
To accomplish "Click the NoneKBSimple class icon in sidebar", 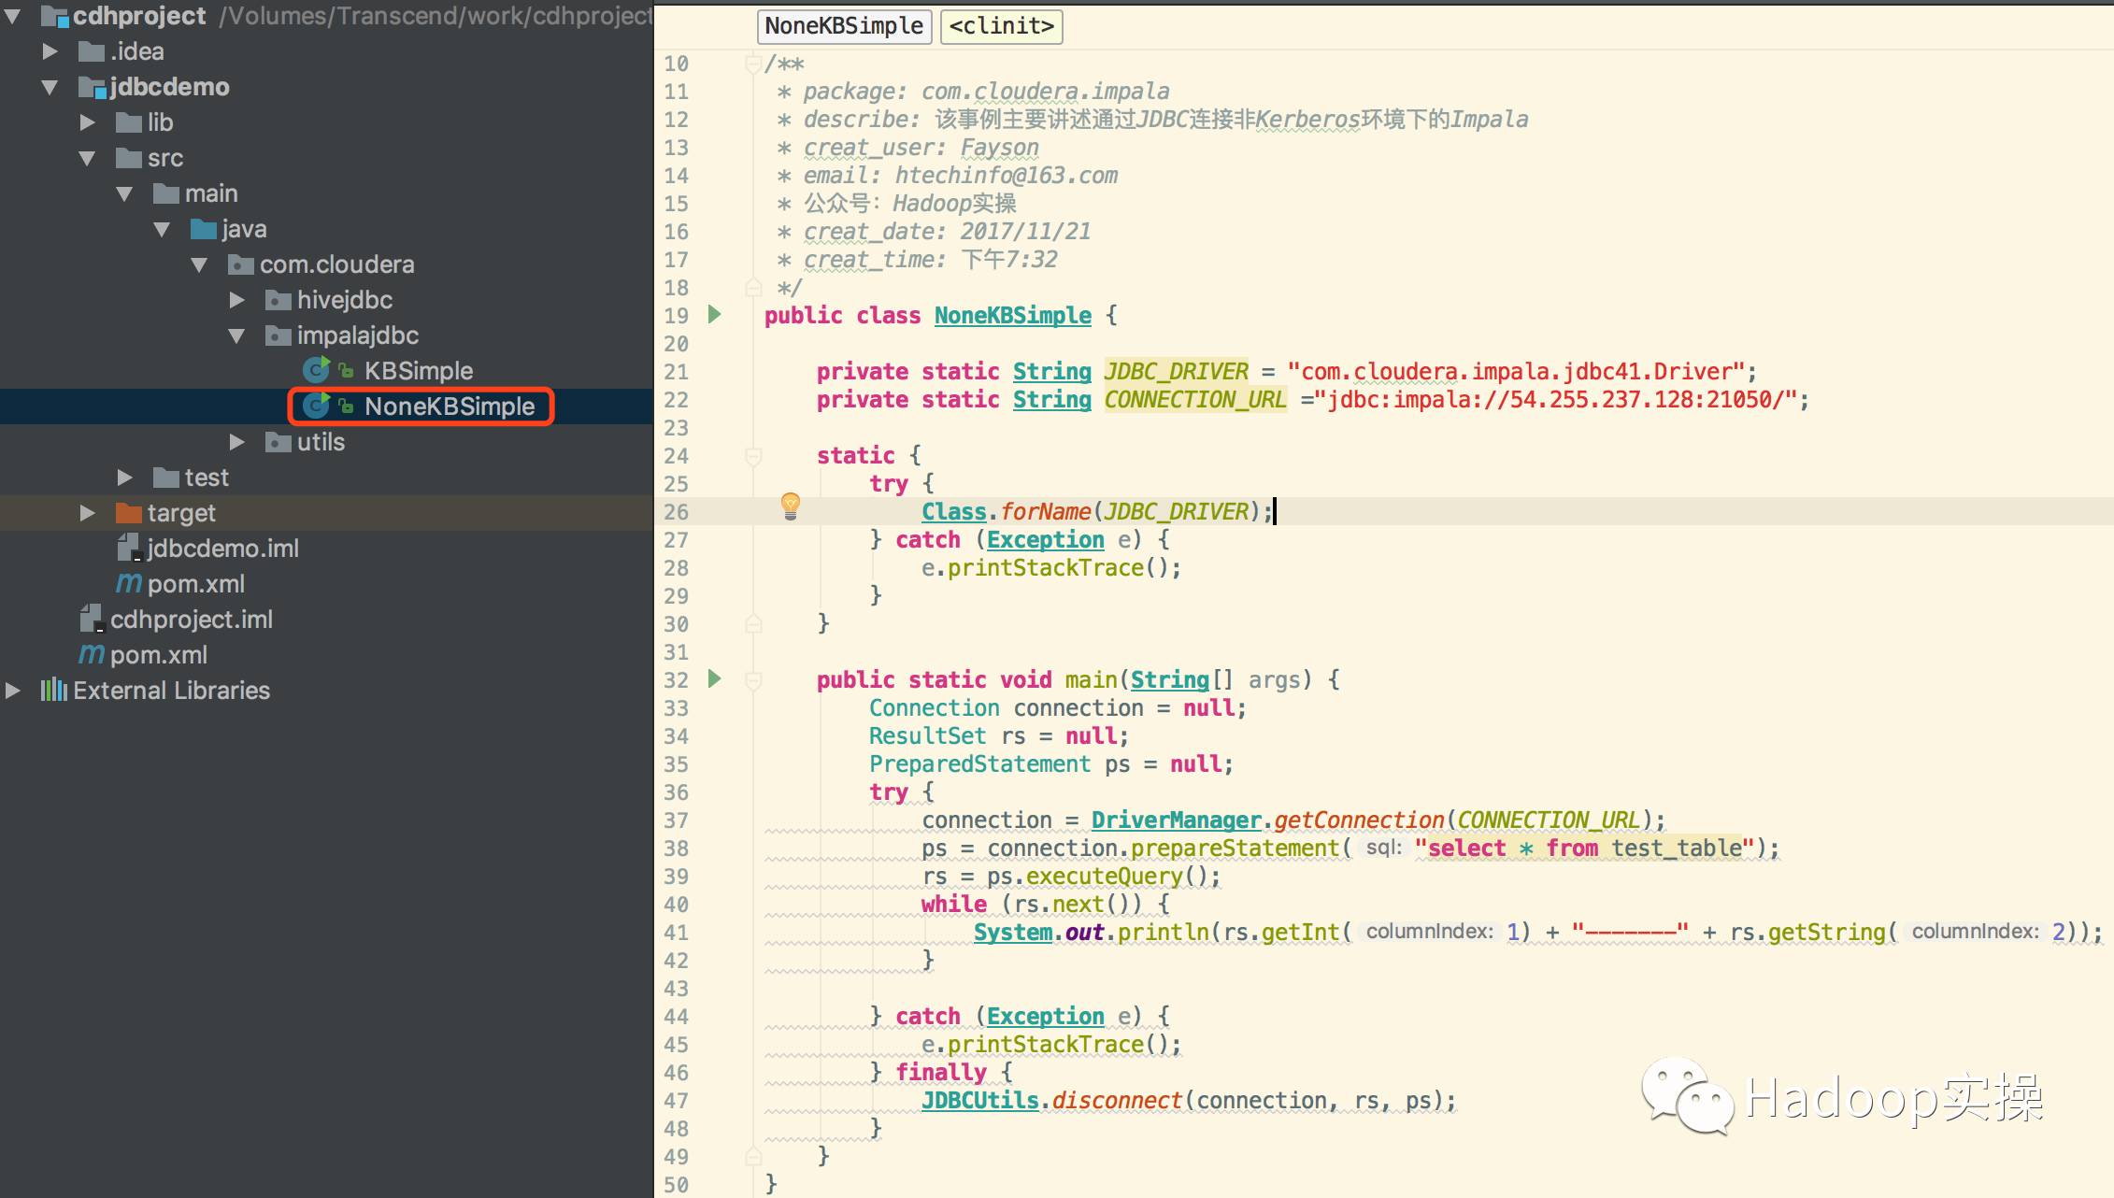I will click(315, 406).
